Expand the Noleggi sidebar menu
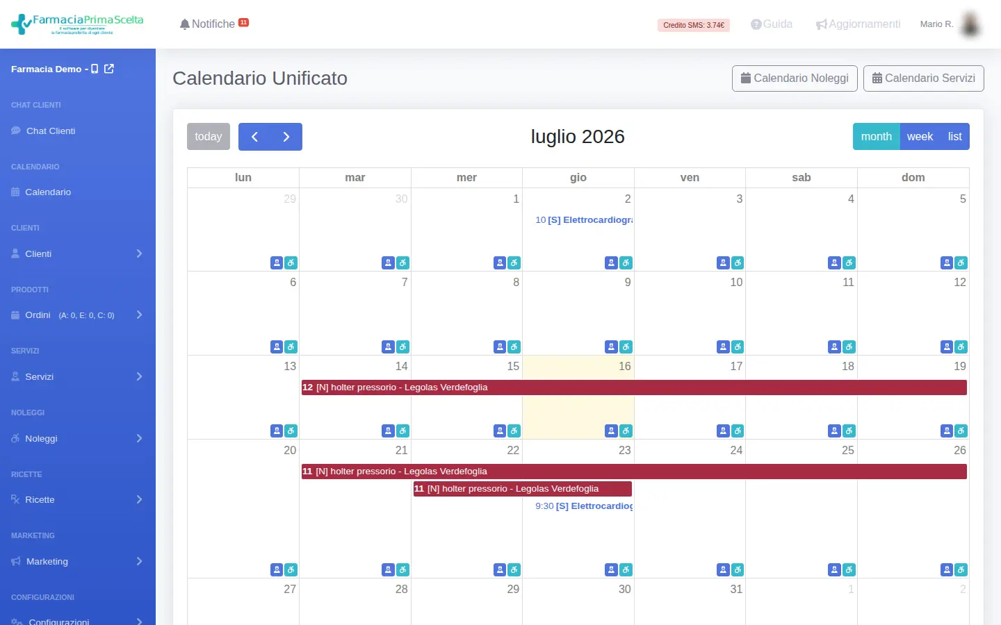 coord(78,438)
